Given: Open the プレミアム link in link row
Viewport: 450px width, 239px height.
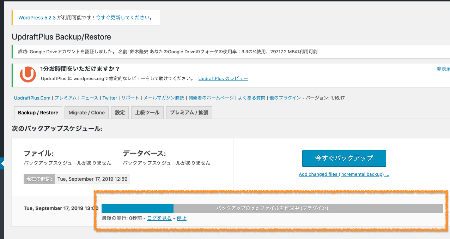Looking at the screenshot, I should pos(66,98).
